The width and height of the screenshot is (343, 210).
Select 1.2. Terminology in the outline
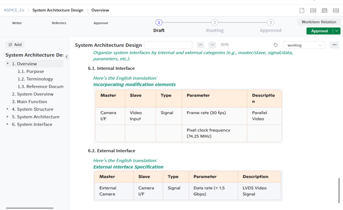35,79
